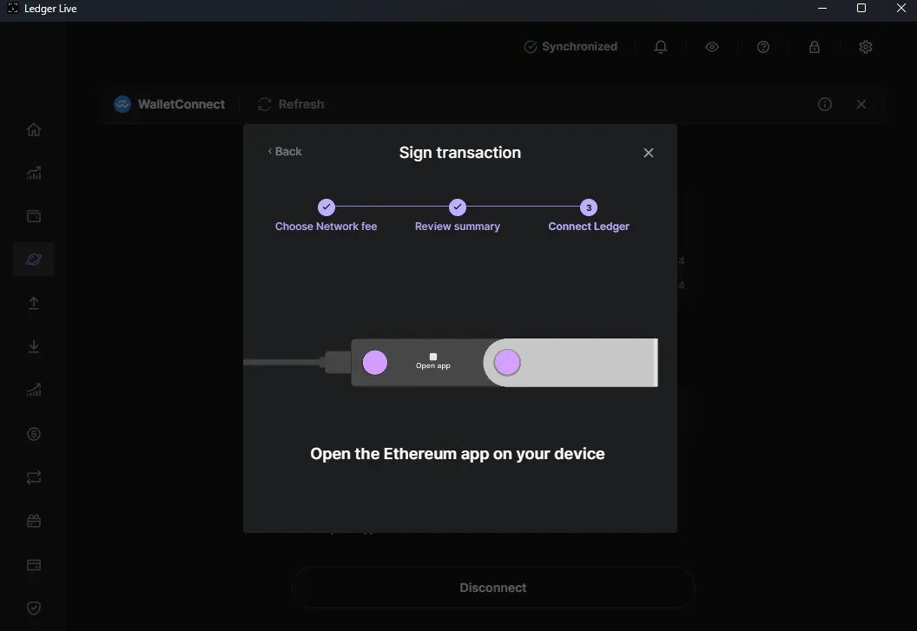Click the Send upload-arrow icon in sidebar
Screen dimensions: 917x631
tap(34, 303)
